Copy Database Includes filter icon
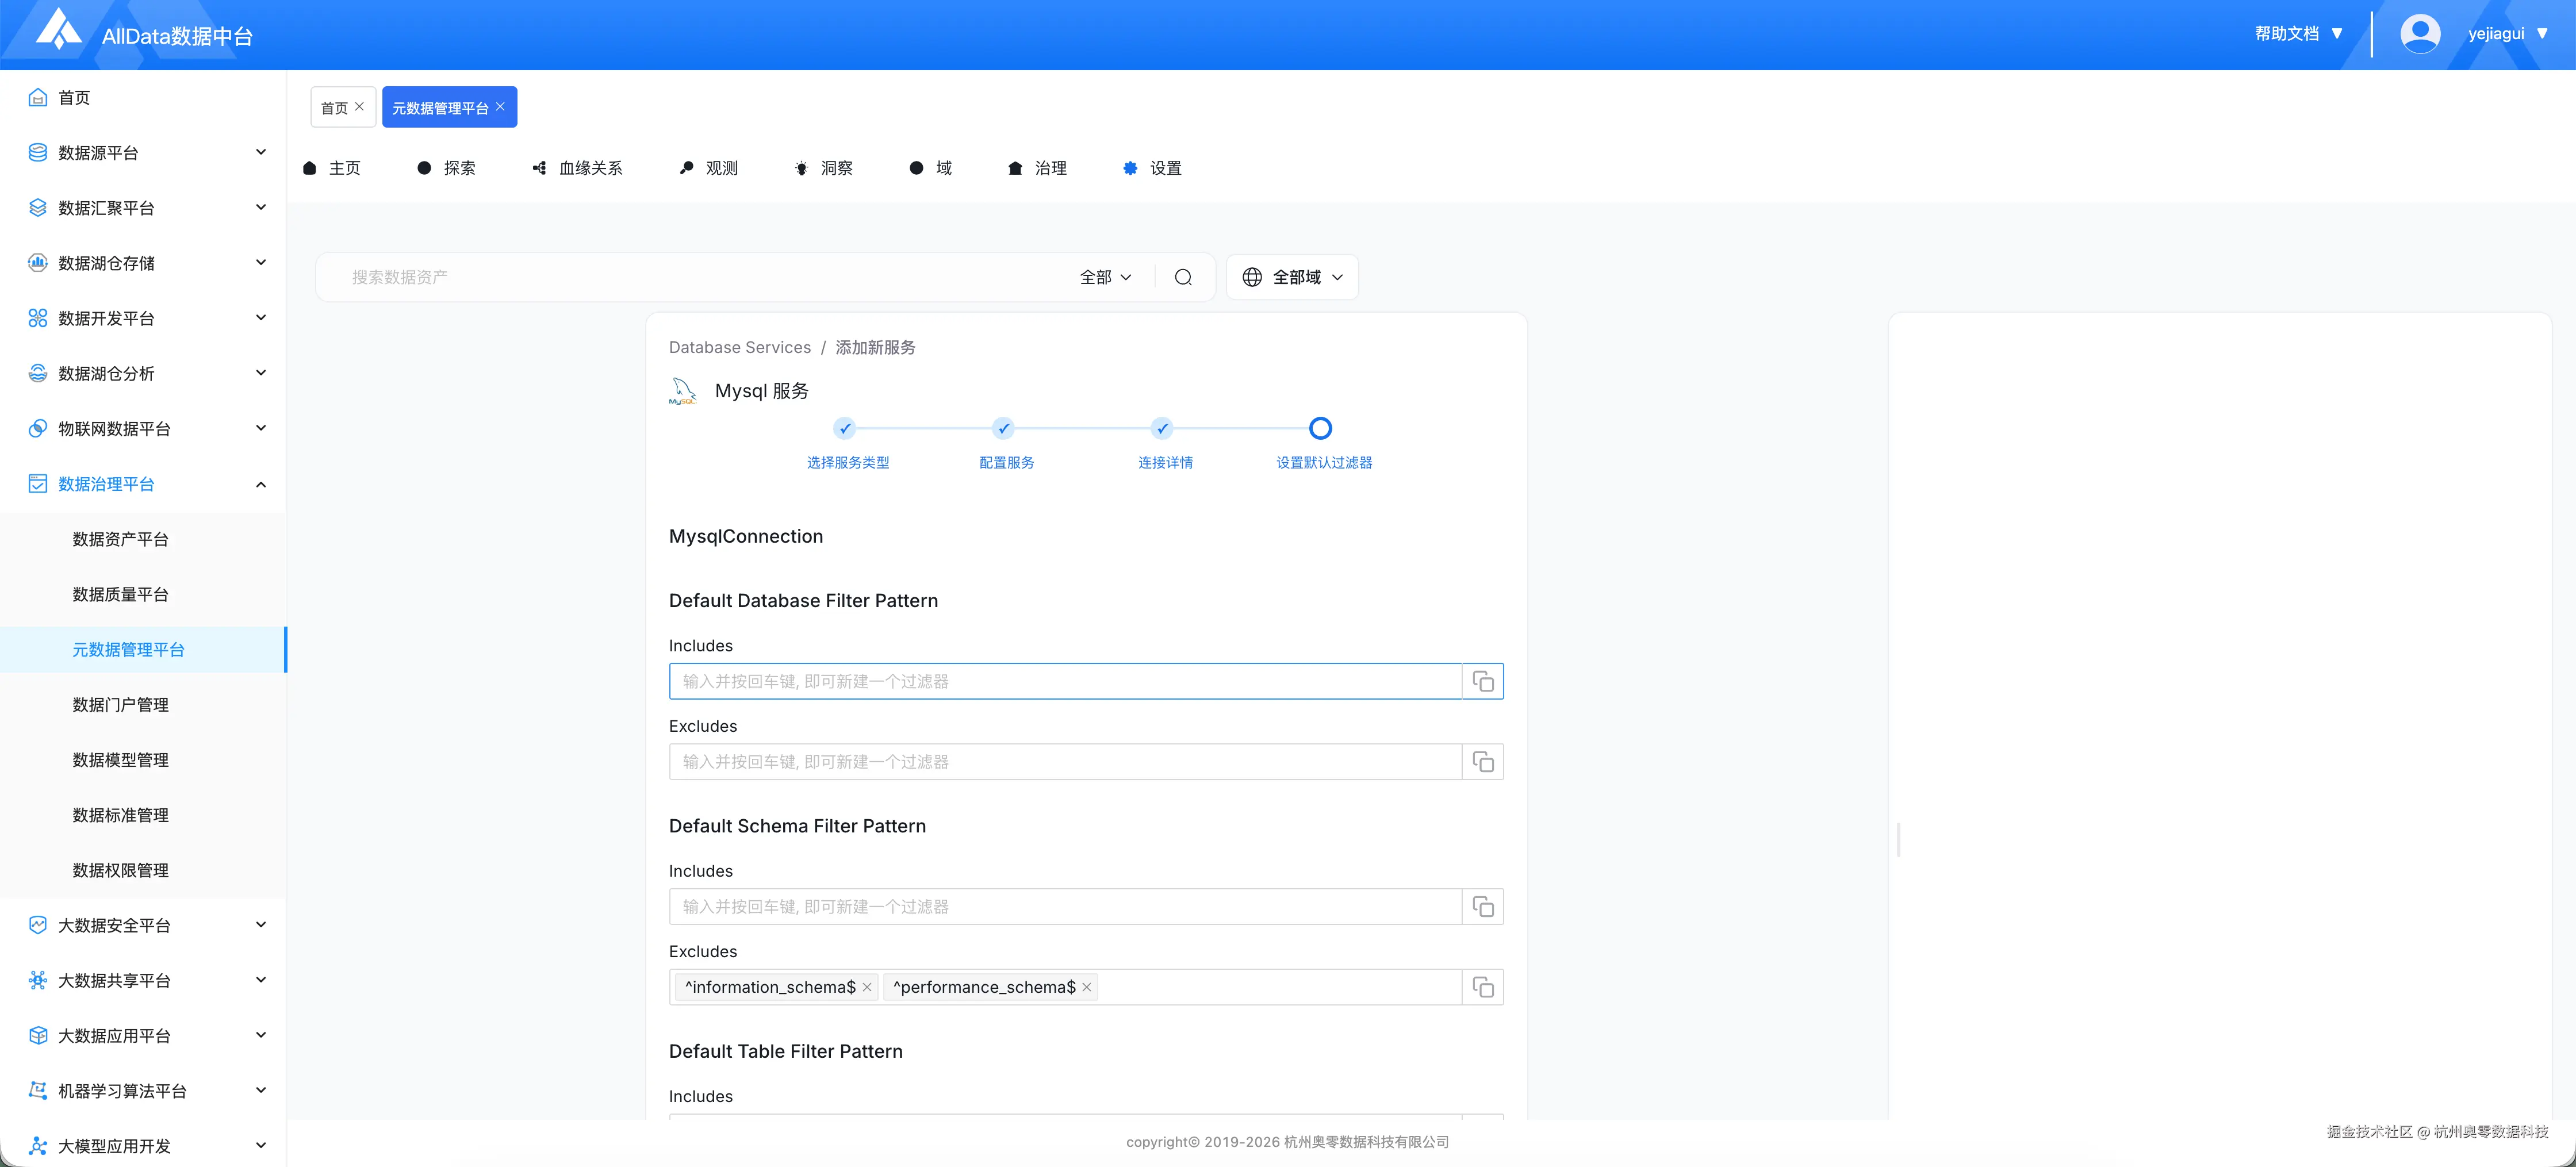This screenshot has width=2576, height=1167. click(1483, 681)
